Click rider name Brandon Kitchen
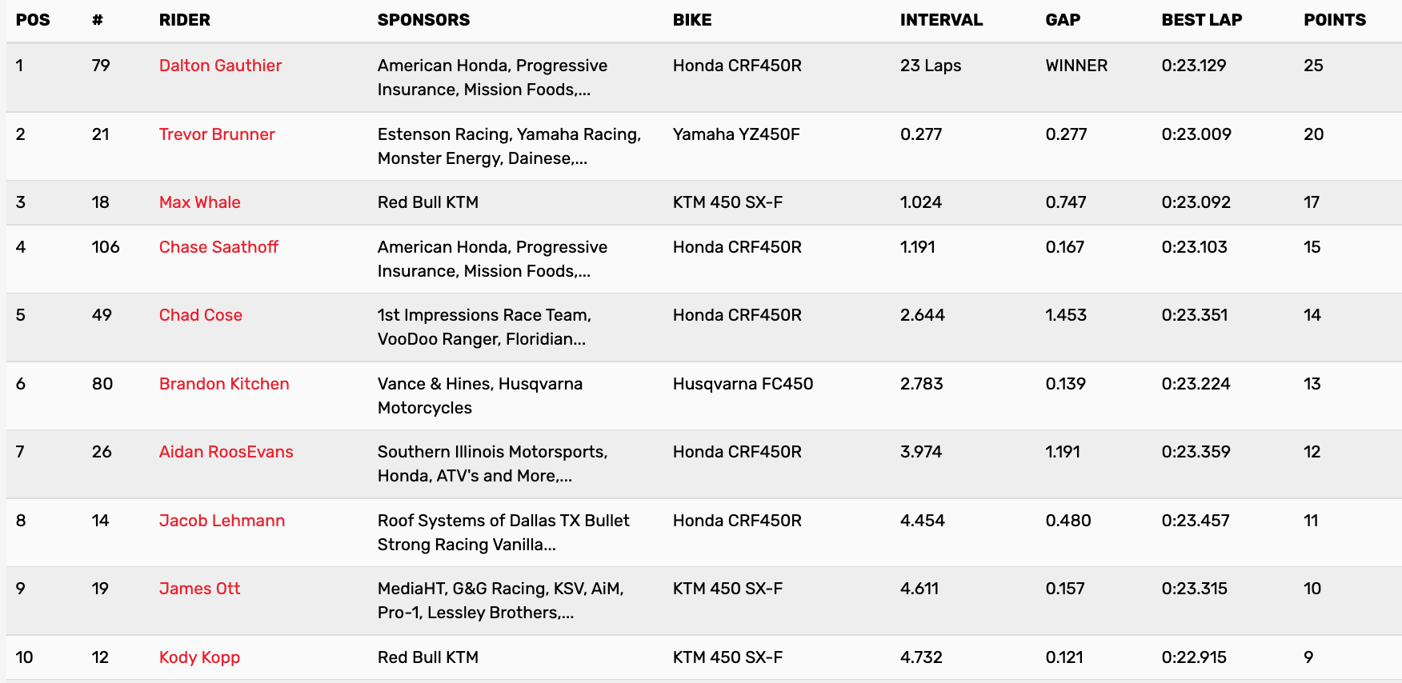Viewport: 1402px width, 683px height. (x=224, y=384)
